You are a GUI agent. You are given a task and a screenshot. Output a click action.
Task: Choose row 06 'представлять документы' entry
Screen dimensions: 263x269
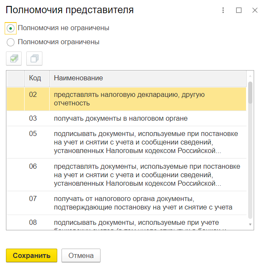146,175
